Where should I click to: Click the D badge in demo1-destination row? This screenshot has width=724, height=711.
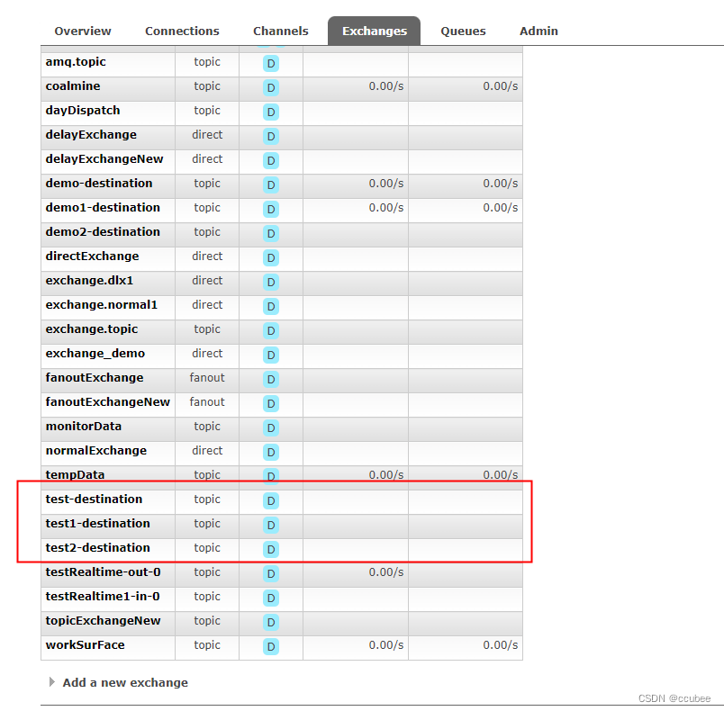point(271,210)
